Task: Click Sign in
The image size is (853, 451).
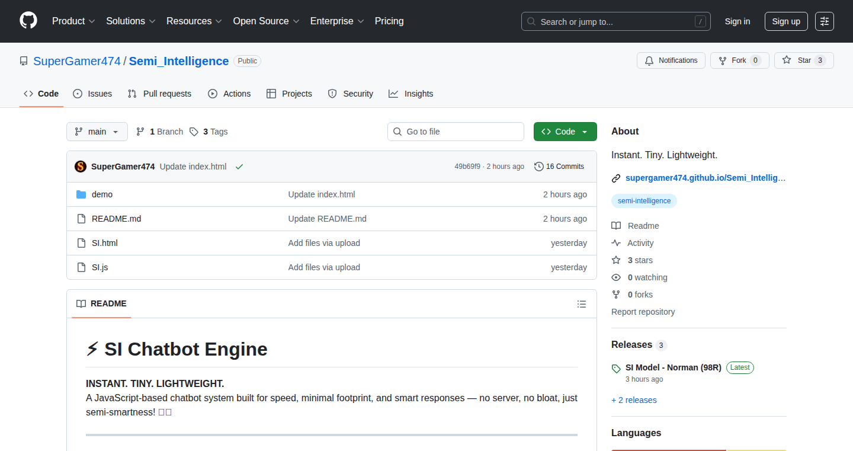Action: pos(737,21)
